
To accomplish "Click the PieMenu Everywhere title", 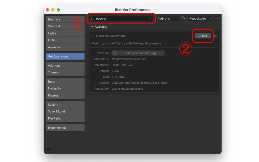I will point(110,36).
